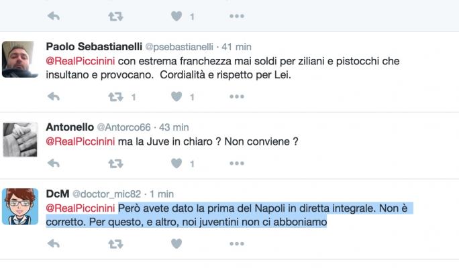
Task: Retweet Paolo Sebastianelli's tweet
Action: pos(116,97)
